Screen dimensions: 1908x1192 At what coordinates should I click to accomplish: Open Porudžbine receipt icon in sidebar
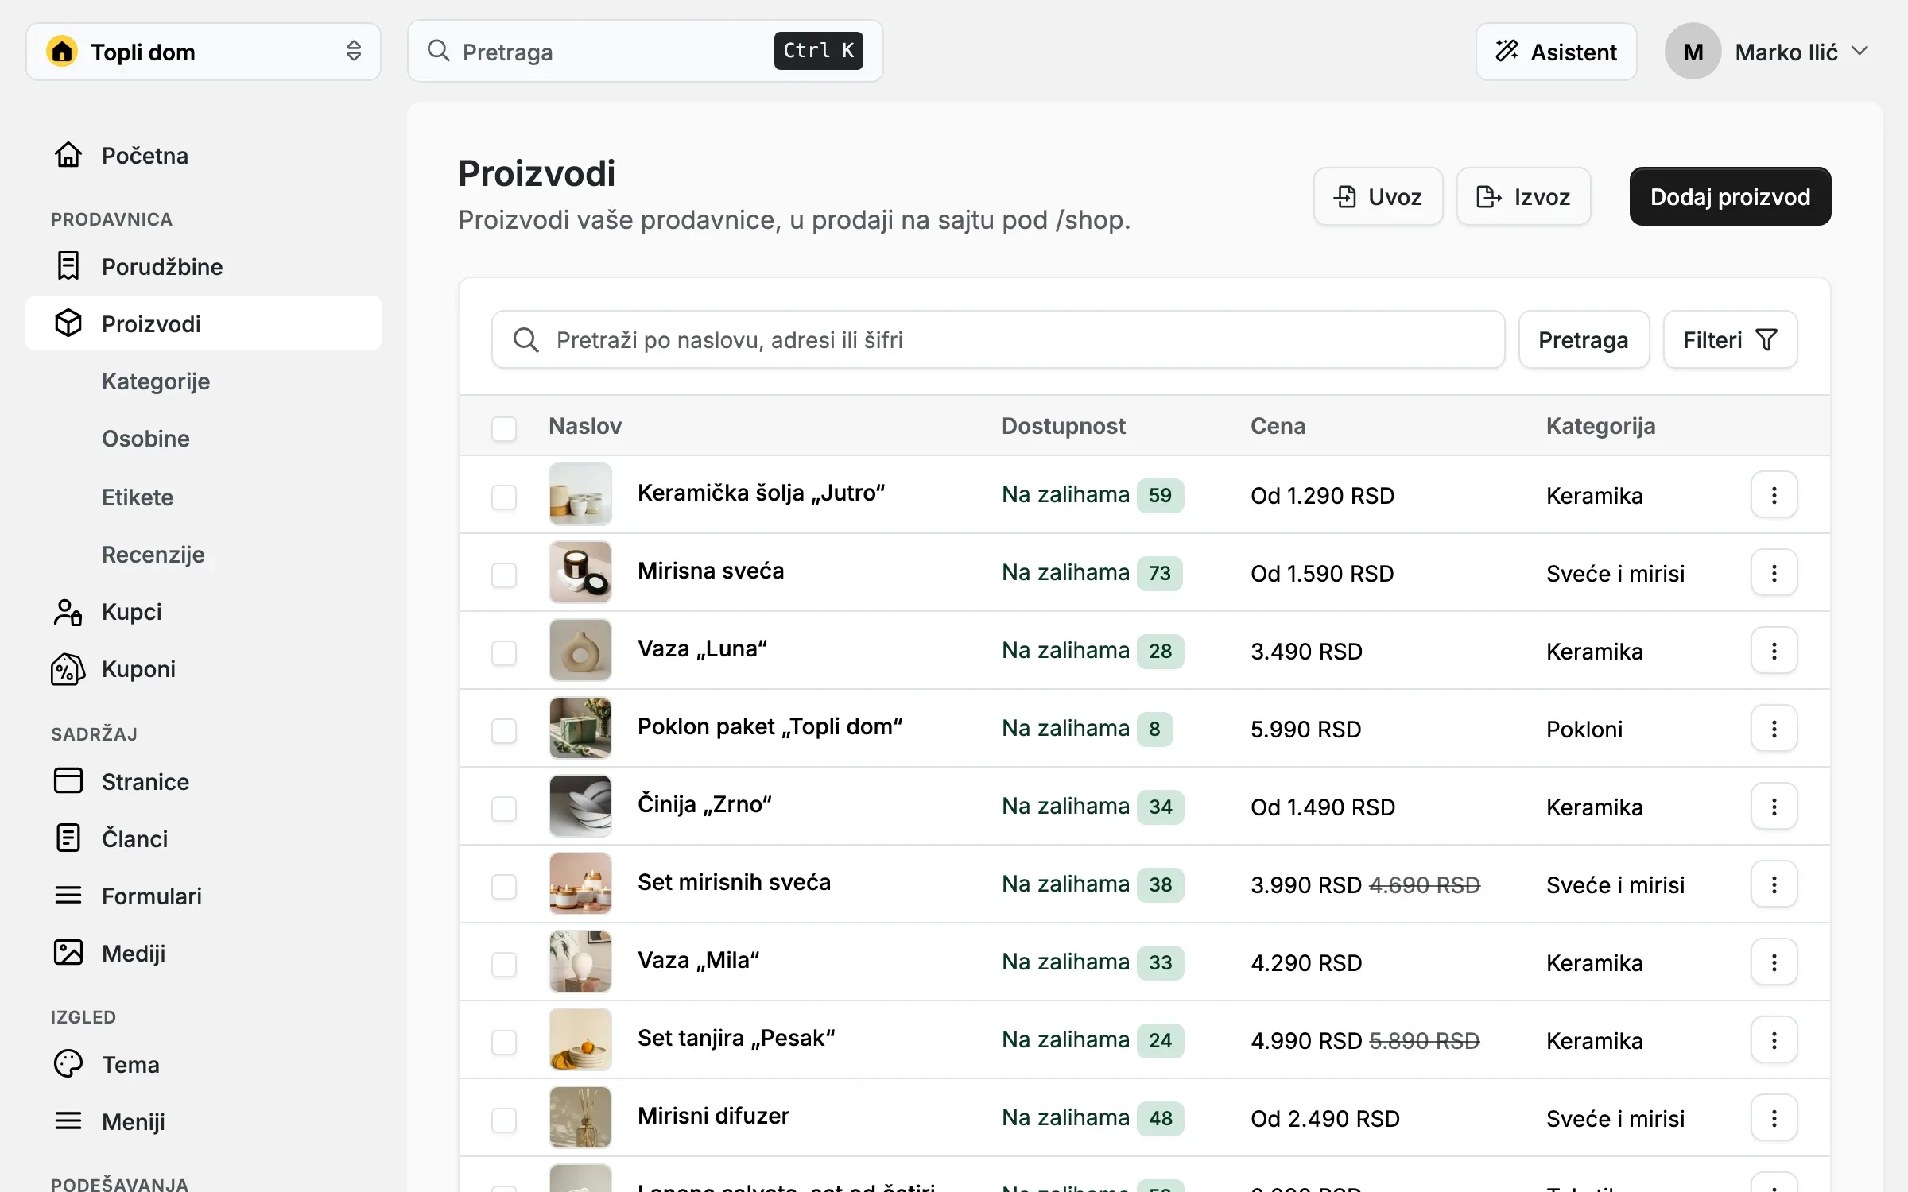click(68, 266)
